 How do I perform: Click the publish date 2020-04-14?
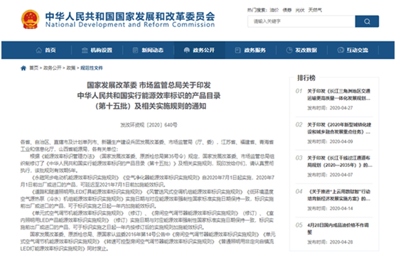click(x=341, y=208)
